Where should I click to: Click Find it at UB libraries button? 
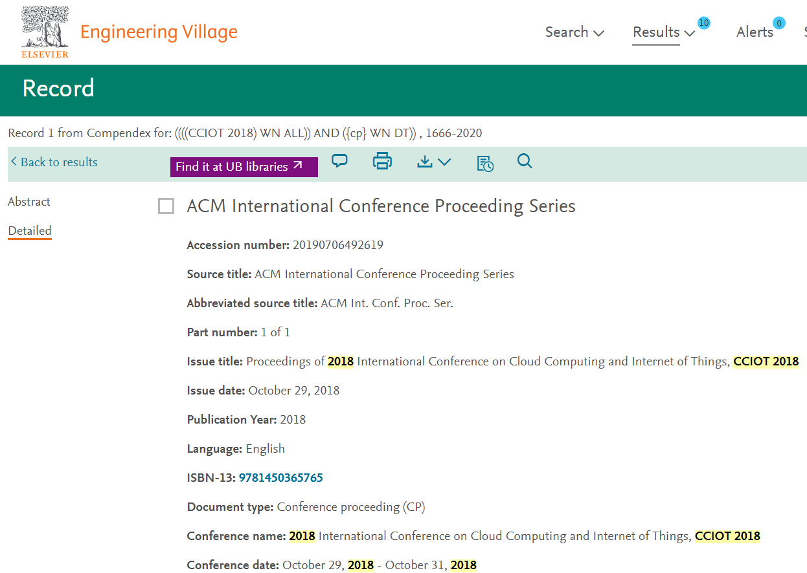pos(244,166)
